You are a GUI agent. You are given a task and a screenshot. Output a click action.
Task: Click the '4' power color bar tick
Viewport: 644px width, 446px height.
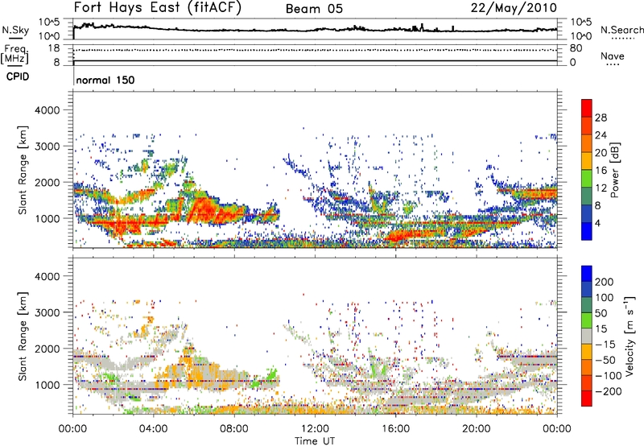[x=597, y=223]
